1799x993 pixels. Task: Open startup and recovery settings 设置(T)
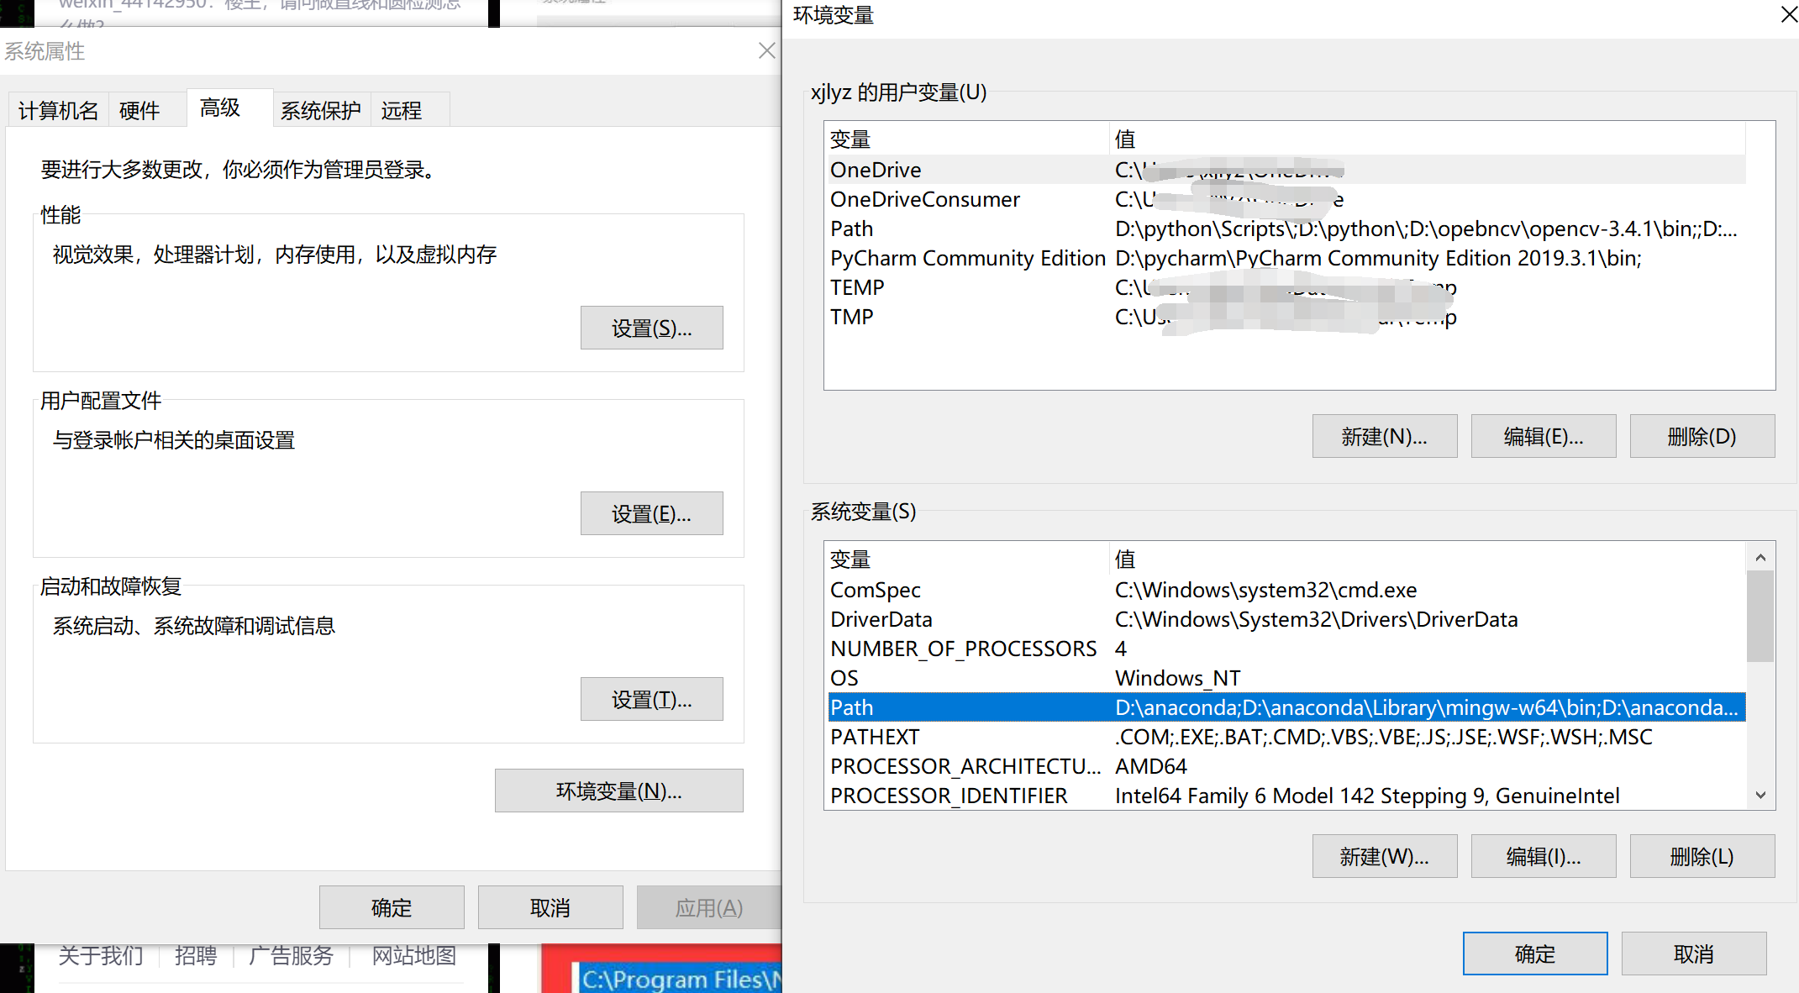tap(651, 698)
